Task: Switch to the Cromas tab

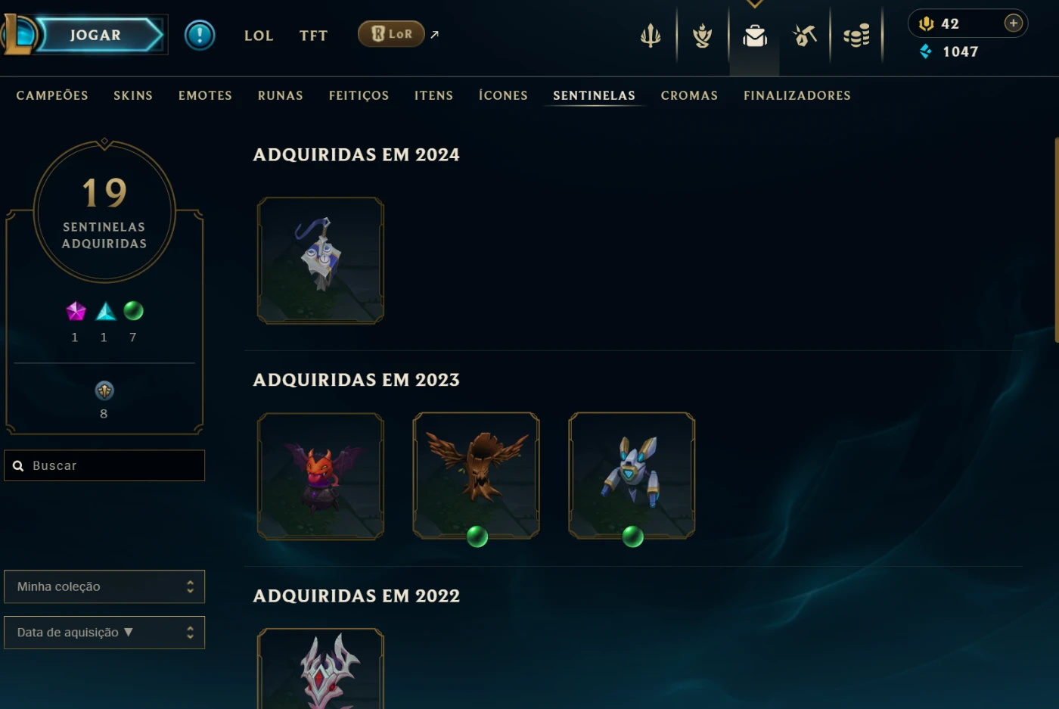Action: tap(689, 95)
